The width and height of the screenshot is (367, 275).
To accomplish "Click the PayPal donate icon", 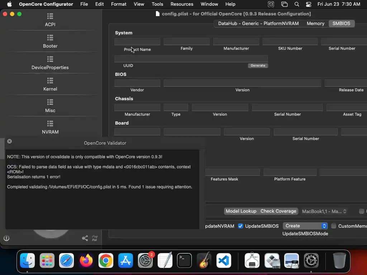I will coord(95,238).
